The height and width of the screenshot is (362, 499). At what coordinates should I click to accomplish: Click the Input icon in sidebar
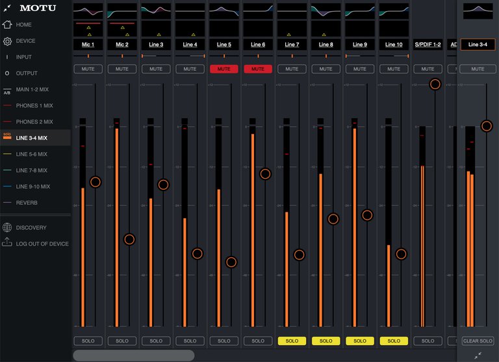pos(8,57)
